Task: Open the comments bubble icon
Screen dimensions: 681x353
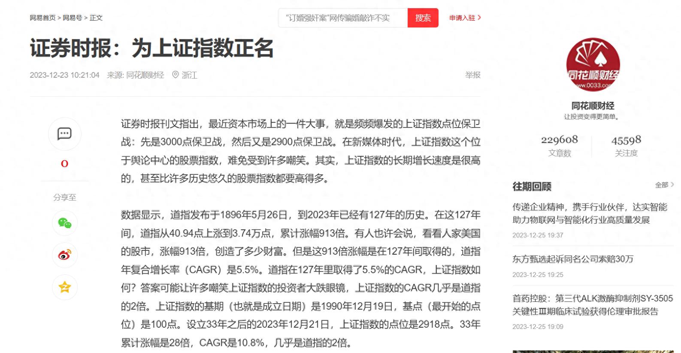Action: click(64, 134)
